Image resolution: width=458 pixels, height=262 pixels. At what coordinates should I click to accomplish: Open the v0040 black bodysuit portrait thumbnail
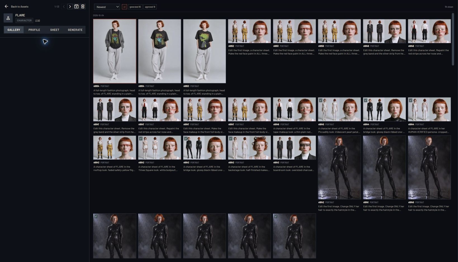tap(429, 167)
